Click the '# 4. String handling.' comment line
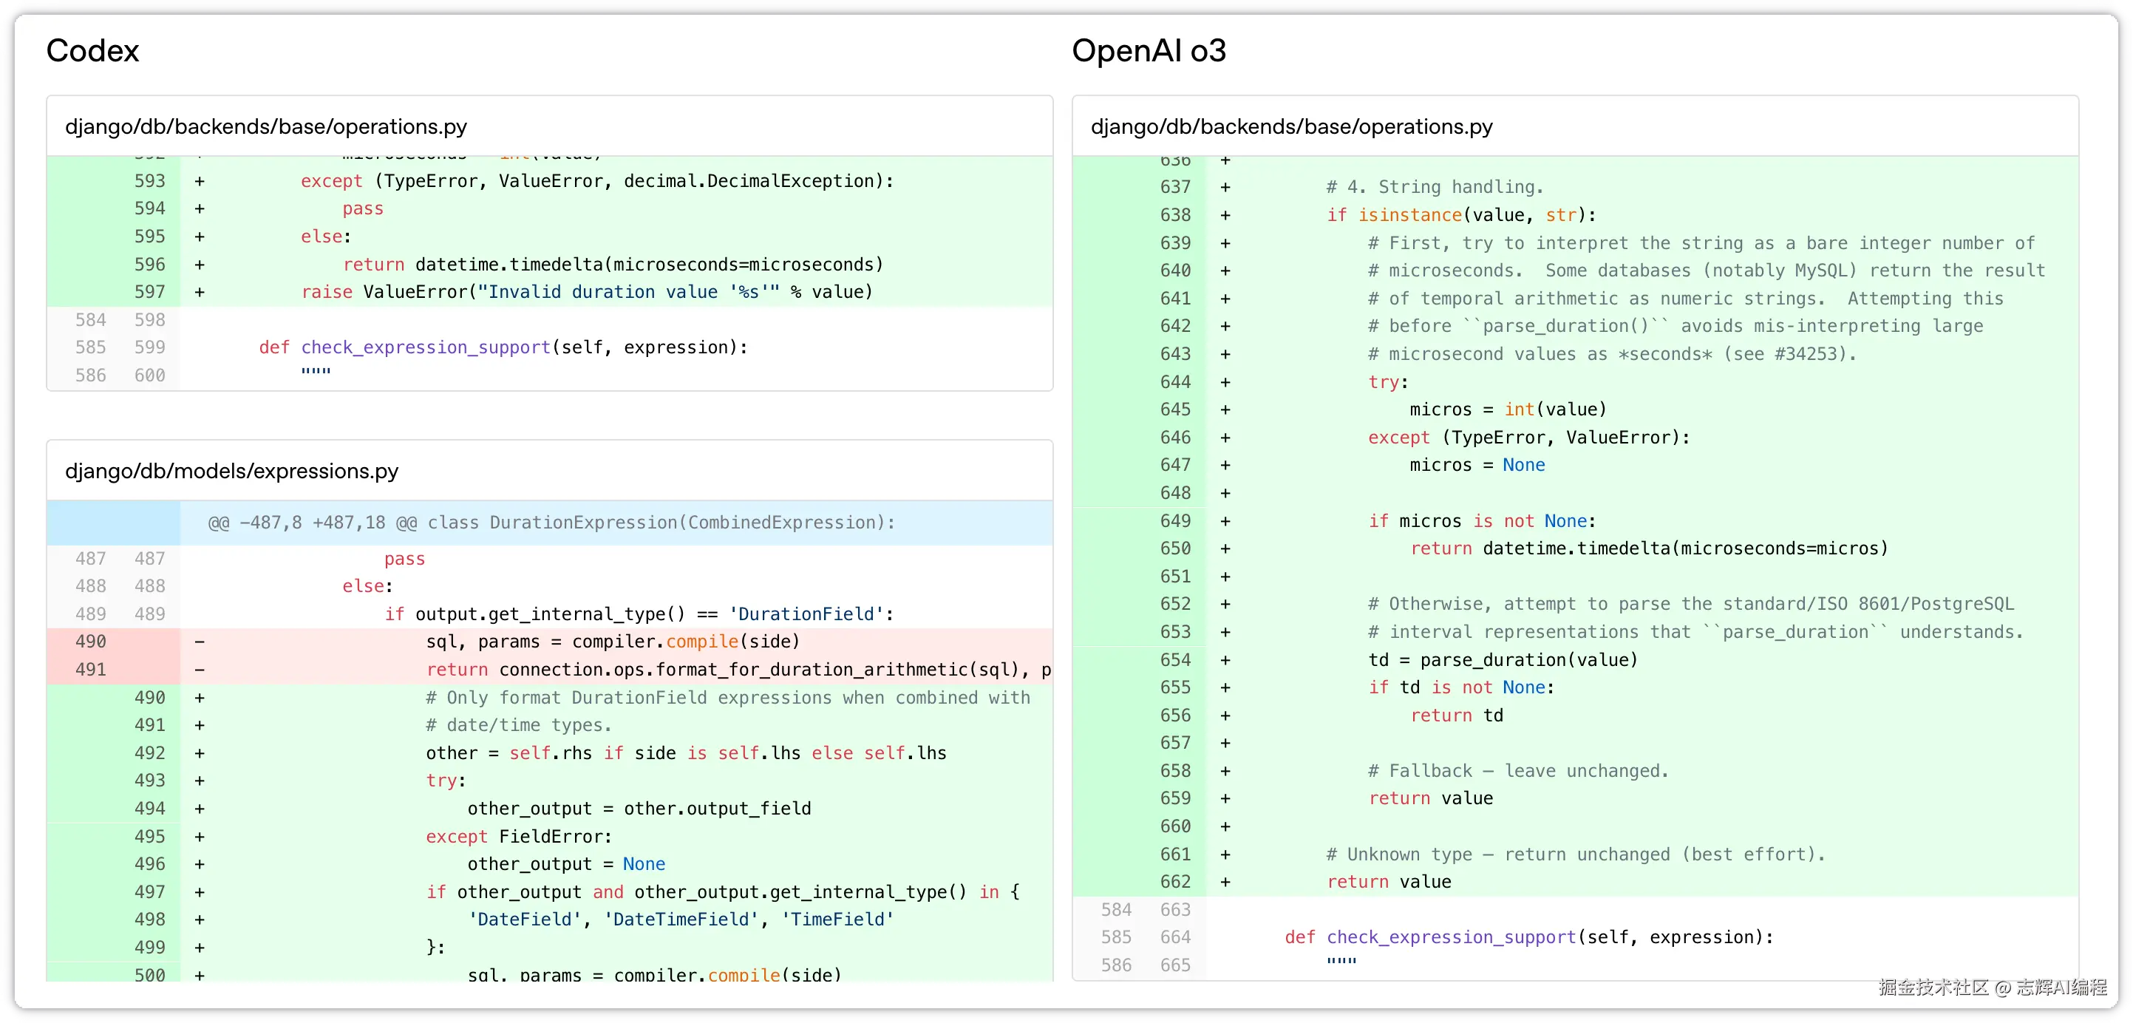The image size is (2133, 1023). click(x=1434, y=187)
